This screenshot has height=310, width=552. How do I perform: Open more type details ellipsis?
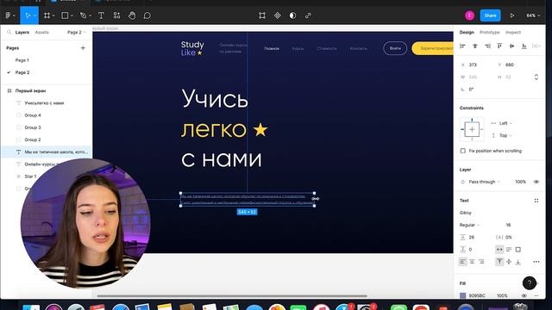536,262
